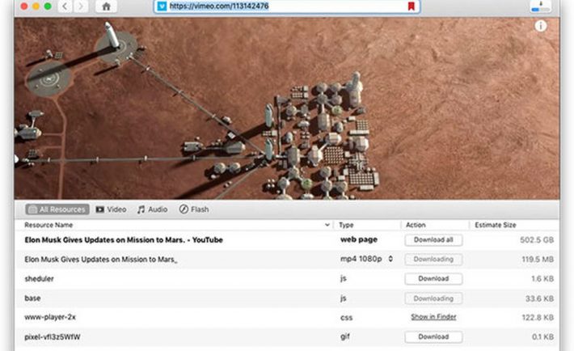Download the pixel-vfl3z5WfW gif file
Image resolution: width=574 pixels, height=351 pixels.
click(433, 336)
